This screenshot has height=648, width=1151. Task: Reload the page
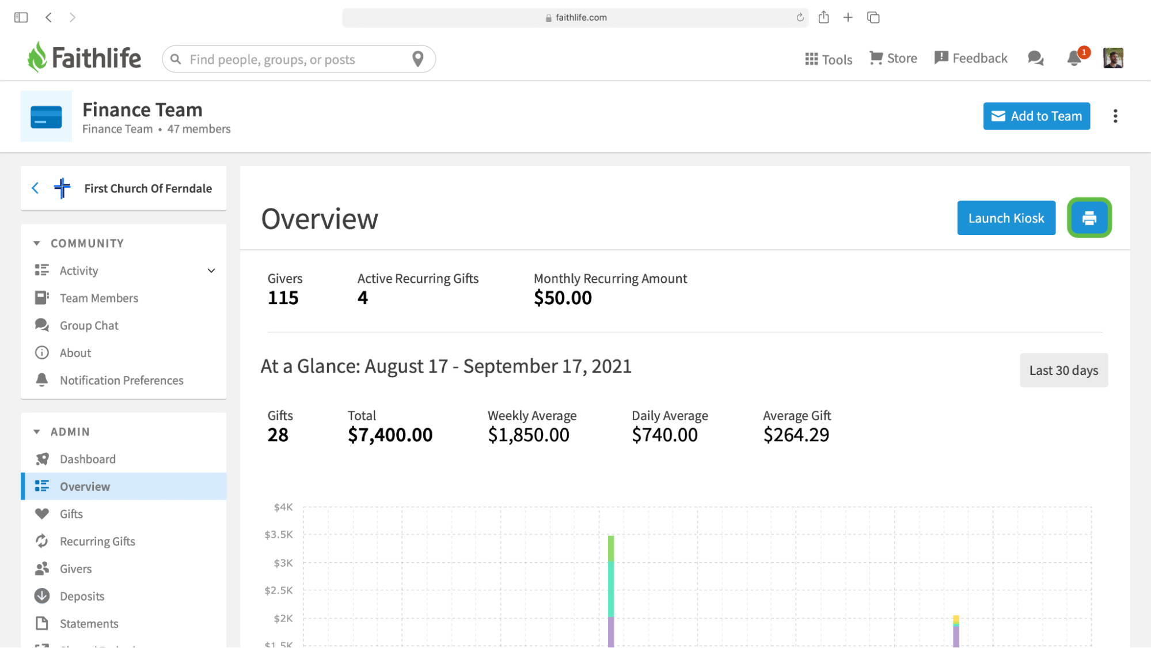(x=800, y=17)
